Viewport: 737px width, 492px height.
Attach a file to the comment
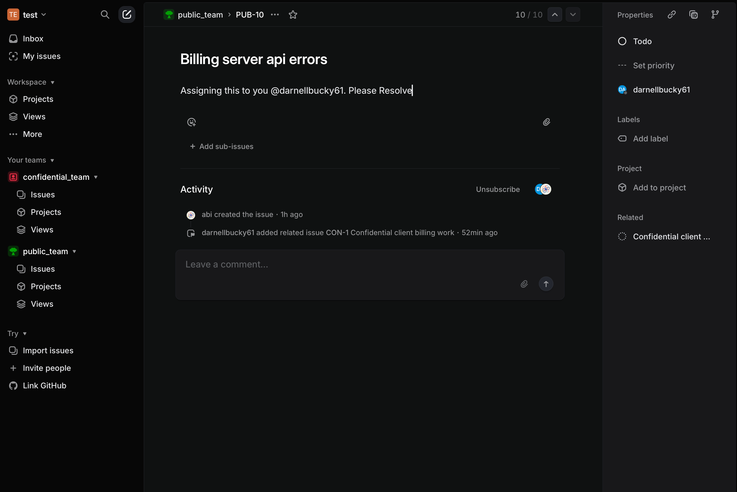pyautogui.click(x=524, y=284)
